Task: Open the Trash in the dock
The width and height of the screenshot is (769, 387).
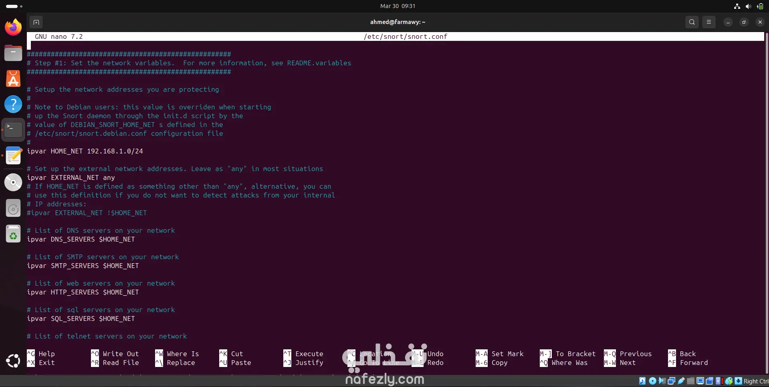Action: [13, 234]
